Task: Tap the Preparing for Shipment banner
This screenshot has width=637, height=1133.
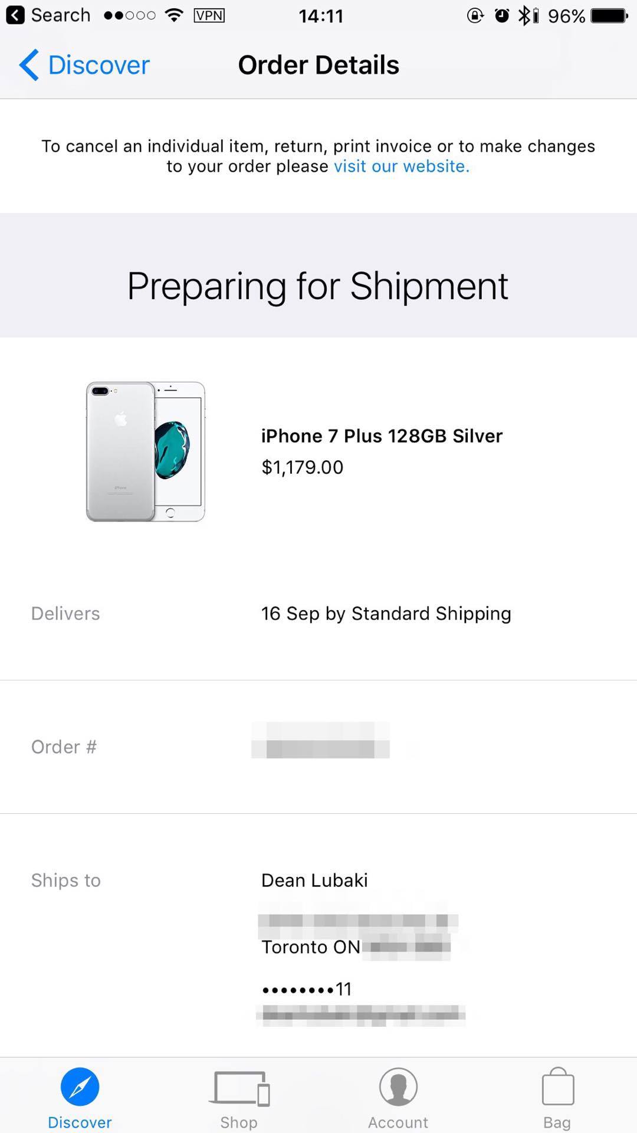Action: [x=318, y=286]
